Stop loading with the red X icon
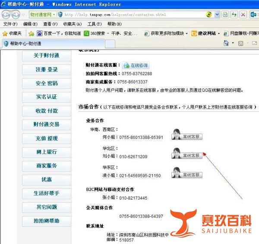The width and height of the screenshot is (259, 244). coord(243,15)
